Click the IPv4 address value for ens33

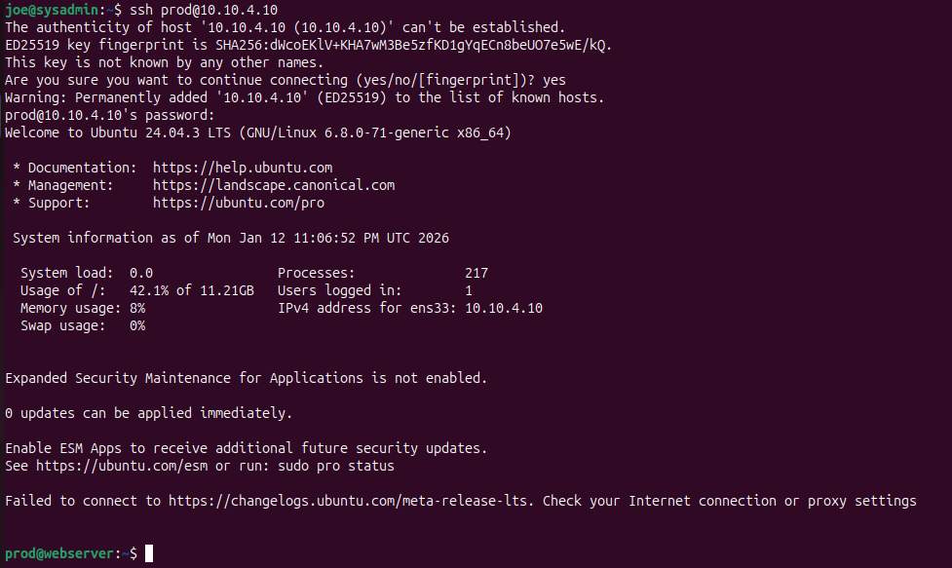click(504, 308)
